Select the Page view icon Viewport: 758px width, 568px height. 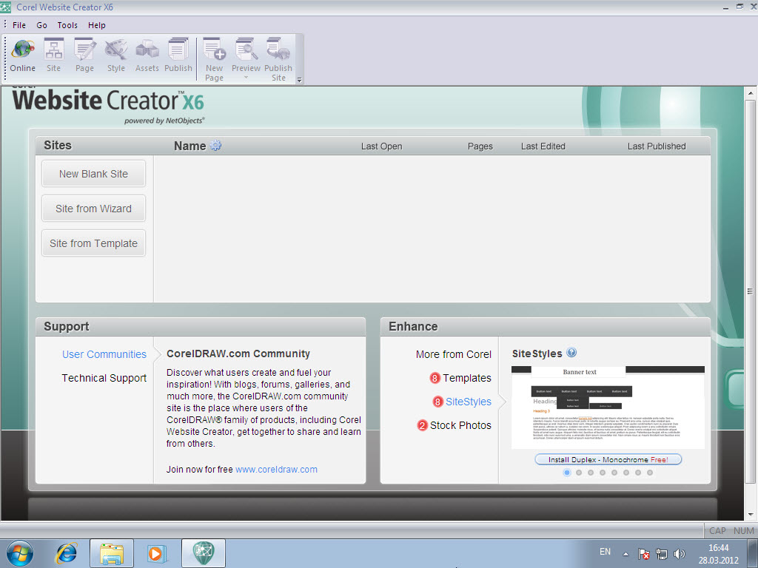[x=85, y=55]
